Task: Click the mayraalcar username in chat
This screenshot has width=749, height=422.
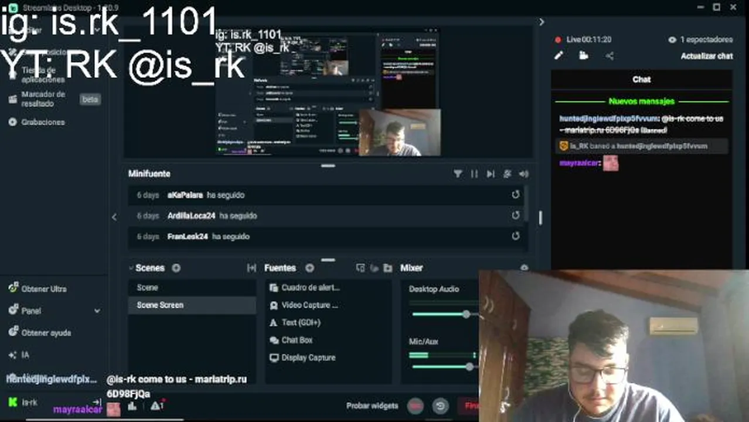Action: pyautogui.click(x=578, y=163)
